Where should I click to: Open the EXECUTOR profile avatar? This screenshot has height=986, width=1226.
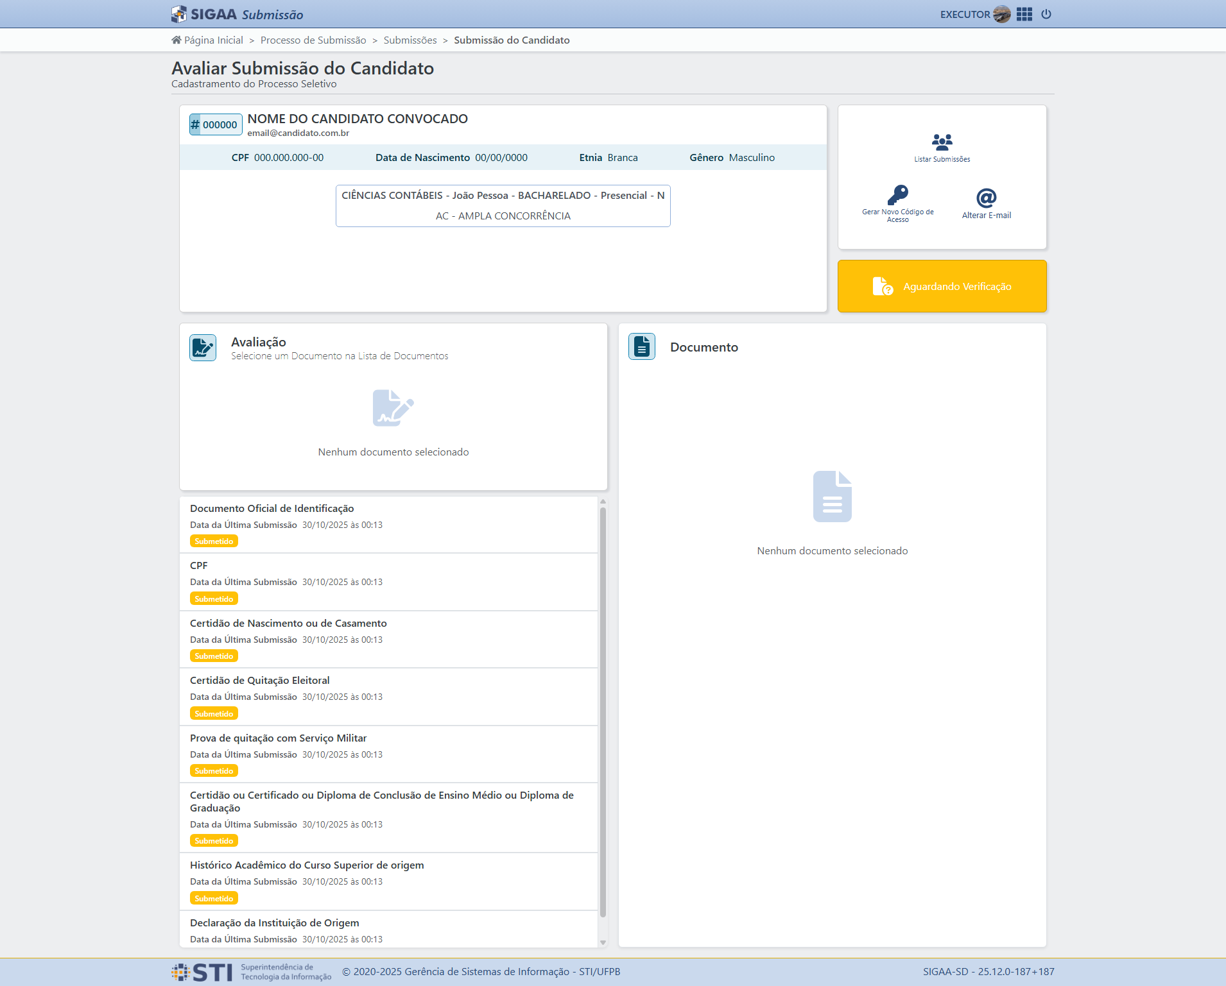pyautogui.click(x=1003, y=13)
